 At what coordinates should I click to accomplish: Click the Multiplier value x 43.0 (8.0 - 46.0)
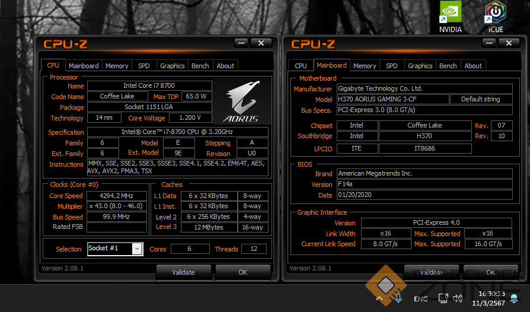coord(117,206)
